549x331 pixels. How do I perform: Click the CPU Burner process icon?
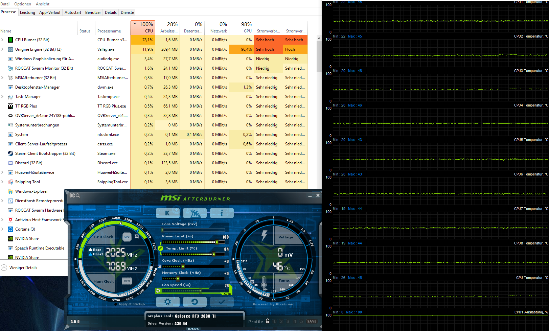pyautogui.click(x=10, y=40)
